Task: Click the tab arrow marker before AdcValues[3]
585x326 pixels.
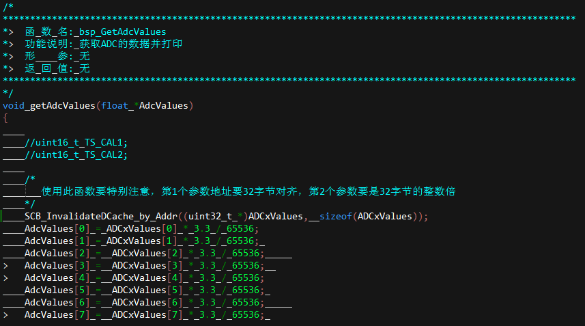Action: point(5,265)
